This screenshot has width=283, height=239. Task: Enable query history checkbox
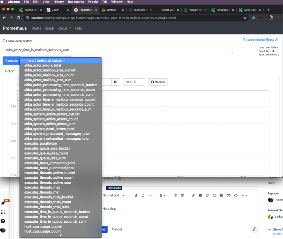[4, 41]
